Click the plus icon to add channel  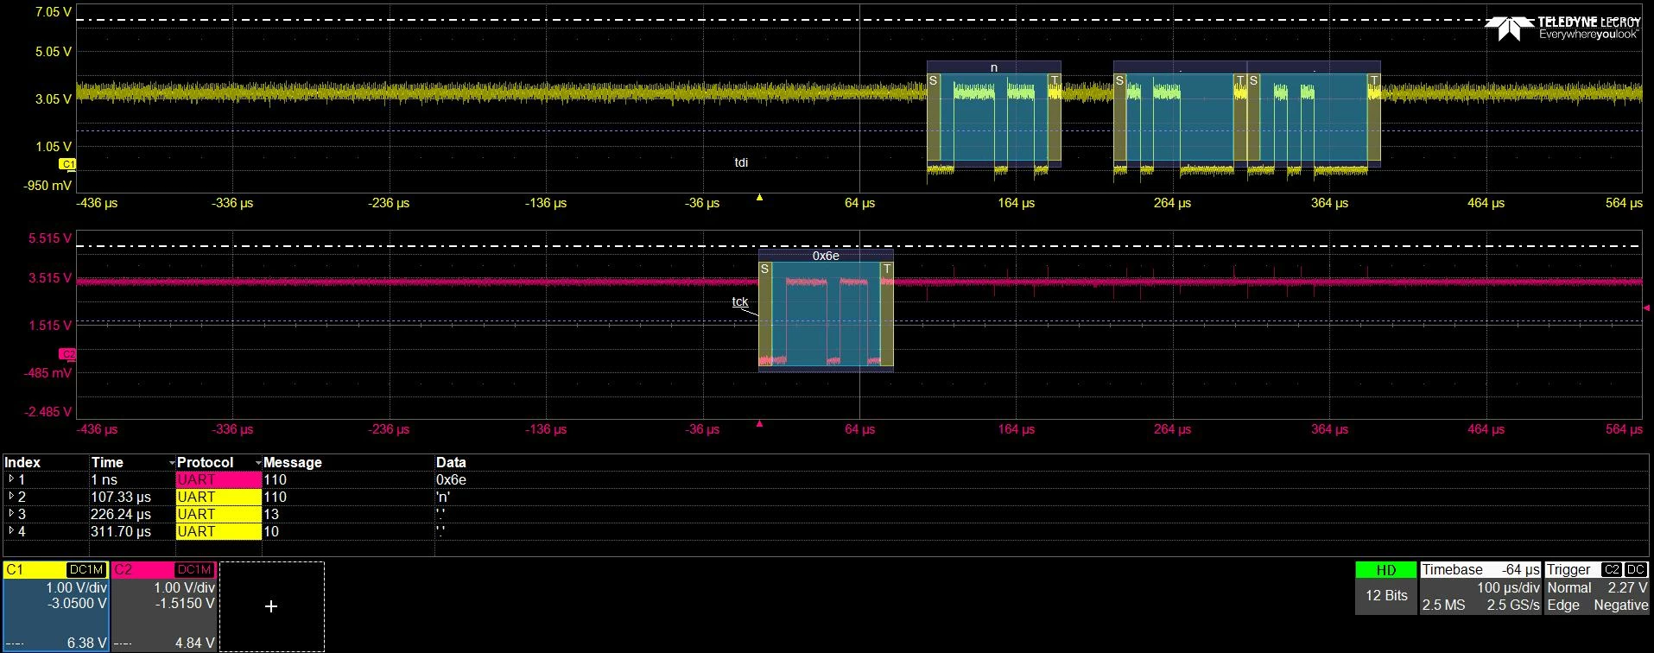271,606
